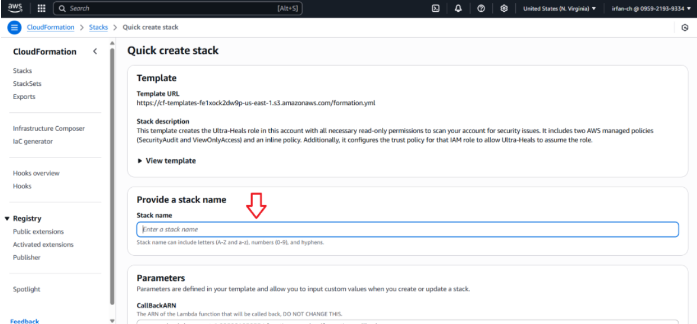This screenshot has width=697, height=324.
Task: Click the CloudFormation breadcrumb link
Action: (x=51, y=28)
